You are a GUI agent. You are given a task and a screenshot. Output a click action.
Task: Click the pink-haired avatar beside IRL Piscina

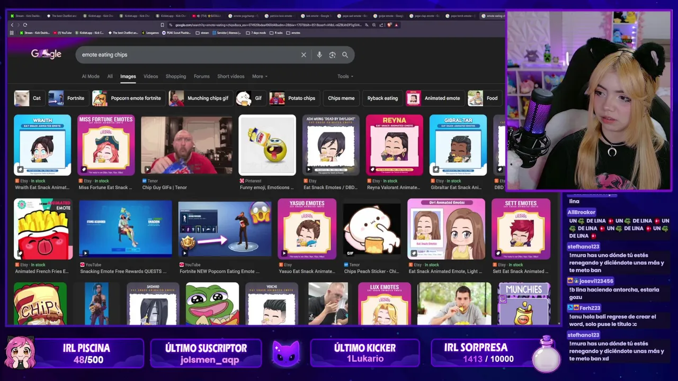(x=20, y=352)
